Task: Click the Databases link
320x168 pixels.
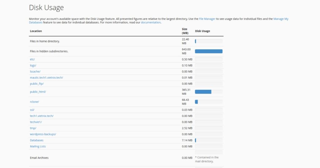Action: [37, 140]
